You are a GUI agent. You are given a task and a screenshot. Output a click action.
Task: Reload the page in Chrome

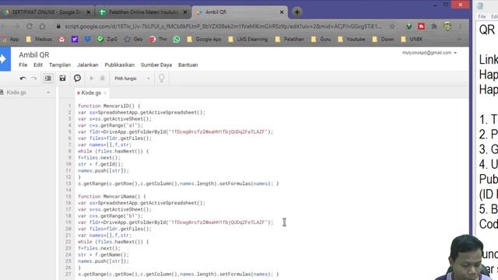coord(30,26)
